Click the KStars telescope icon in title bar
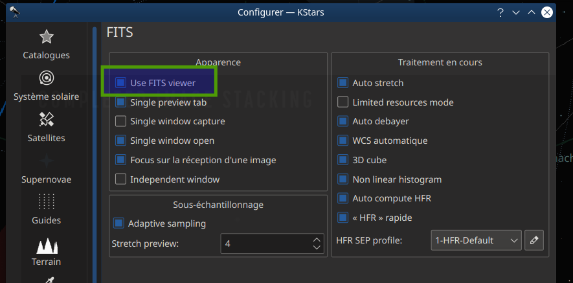This screenshot has height=283, width=573. 14,12
